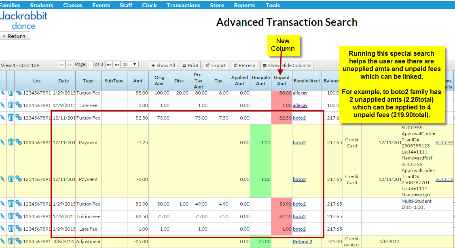The width and height of the screenshot is (455, 248).
Task: Delete the -1.25 Payment transaction
Action: coord(11,142)
